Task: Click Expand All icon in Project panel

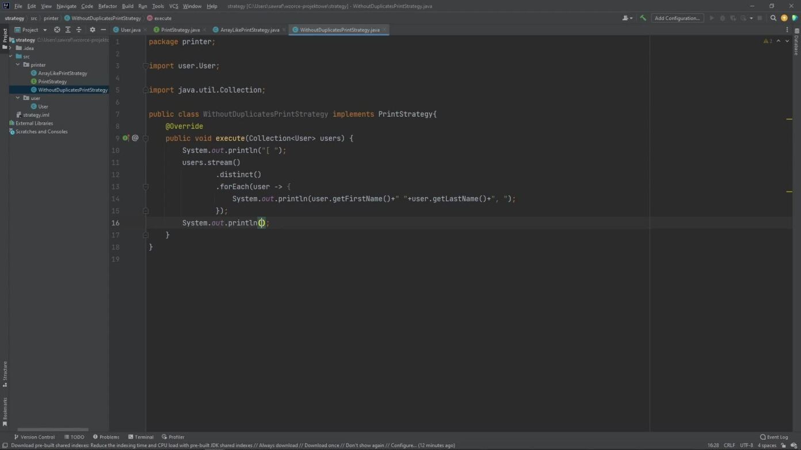Action: point(68,30)
